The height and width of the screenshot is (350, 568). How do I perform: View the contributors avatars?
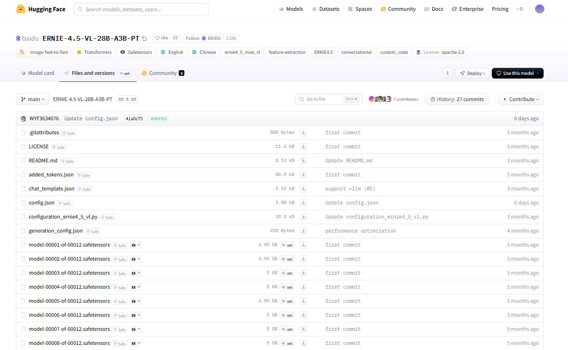(380, 99)
